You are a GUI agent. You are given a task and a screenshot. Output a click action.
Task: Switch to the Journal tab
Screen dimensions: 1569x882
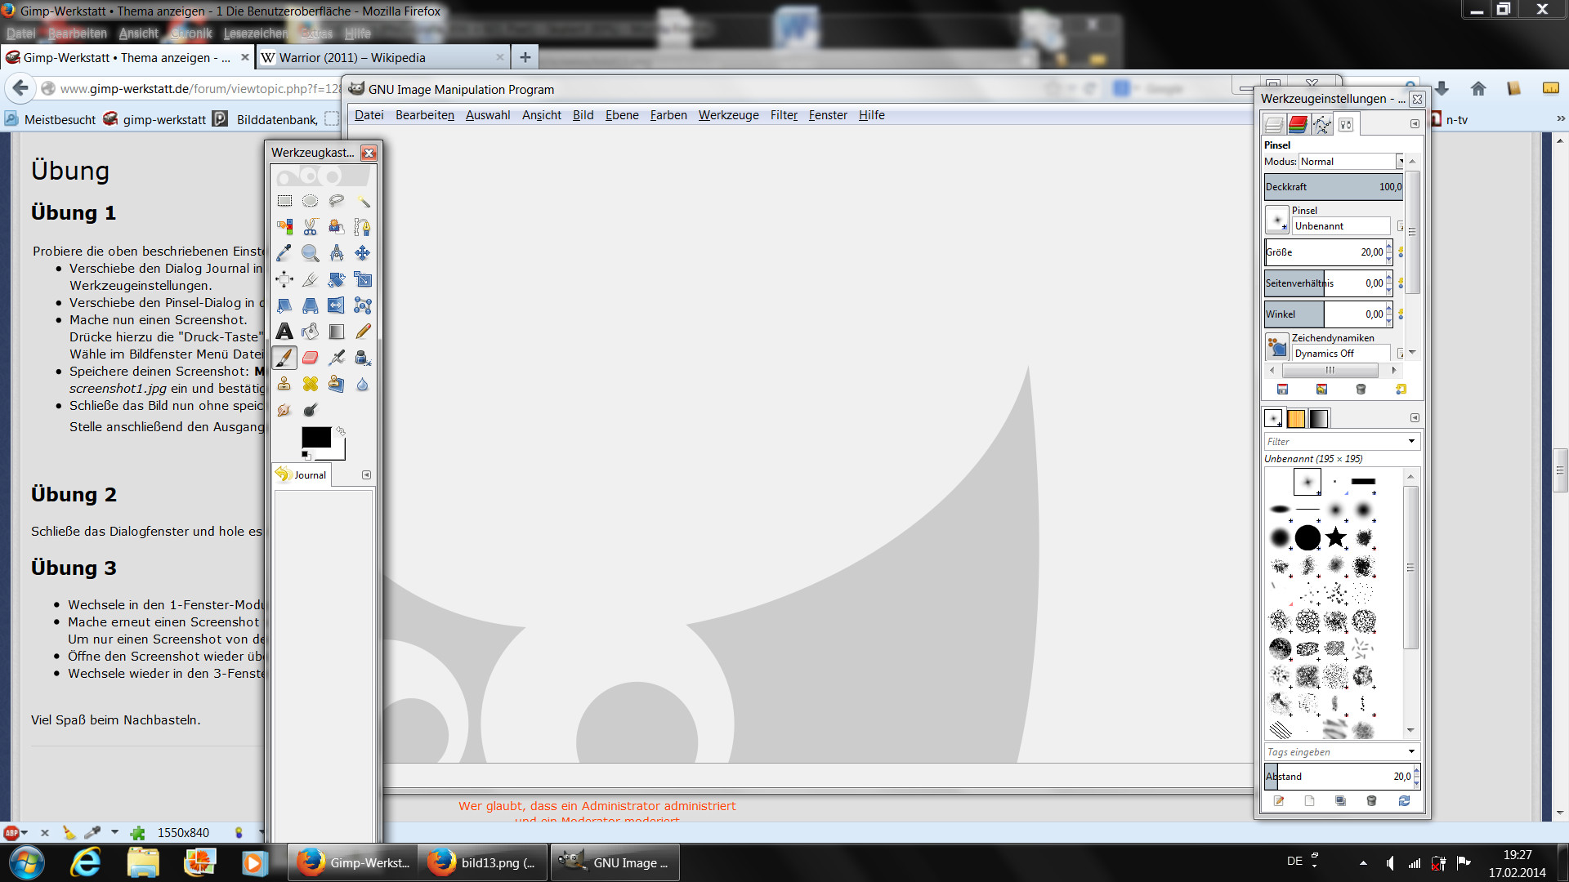(302, 475)
